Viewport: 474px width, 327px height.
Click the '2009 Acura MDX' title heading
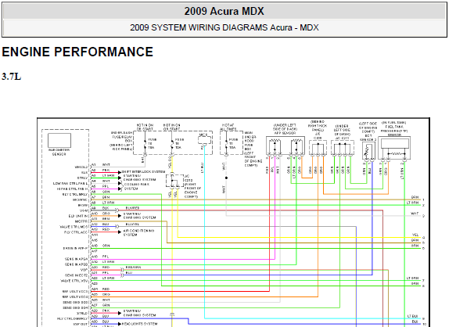click(224, 11)
